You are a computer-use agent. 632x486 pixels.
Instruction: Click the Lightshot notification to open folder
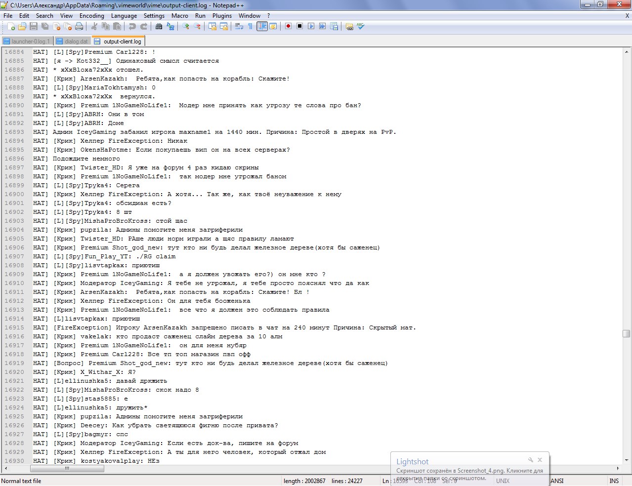[469, 470]
